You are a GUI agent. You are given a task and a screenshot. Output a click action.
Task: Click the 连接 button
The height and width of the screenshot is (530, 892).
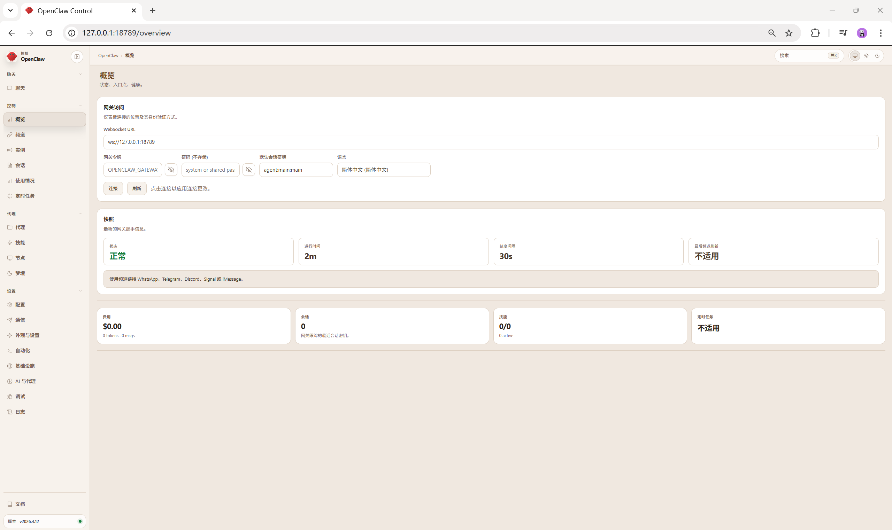pyautogui.click(x=113, y=189)
